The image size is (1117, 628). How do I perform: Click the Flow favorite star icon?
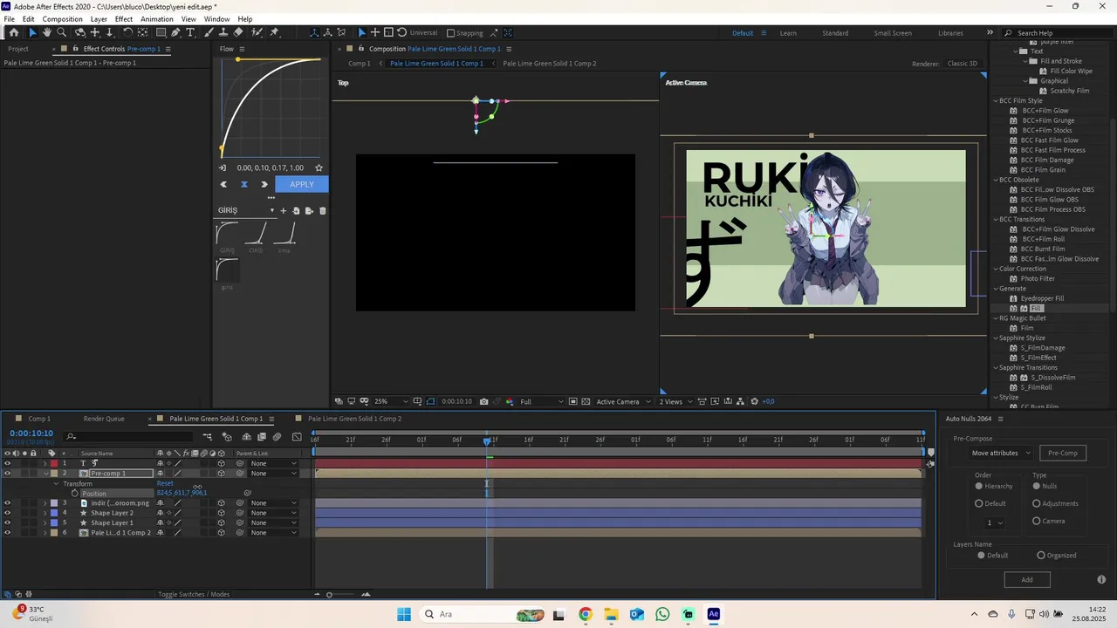click(319, 167)
